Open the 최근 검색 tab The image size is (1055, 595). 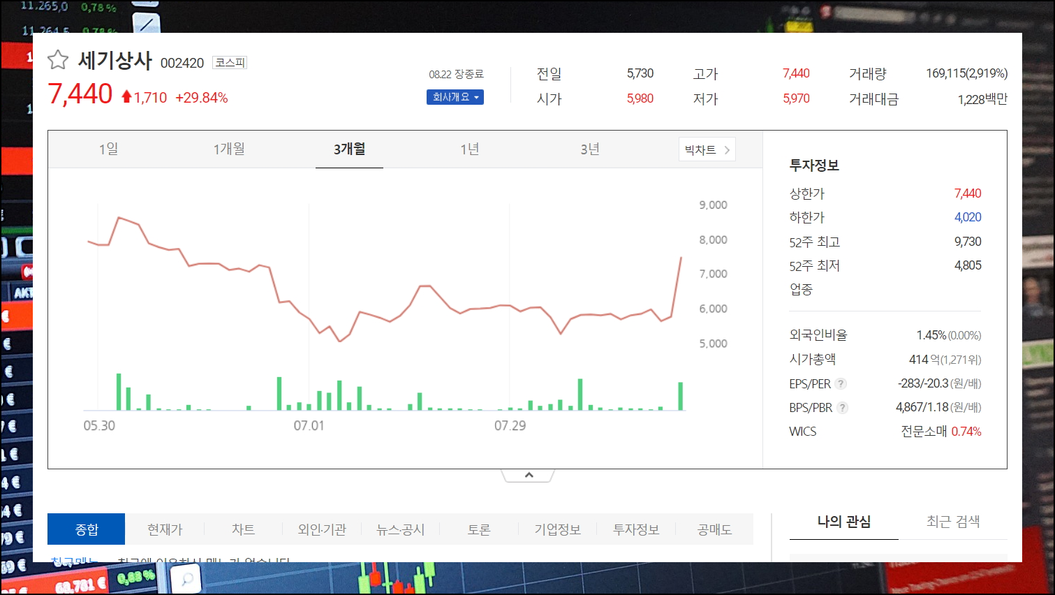(x=953, y=522)
